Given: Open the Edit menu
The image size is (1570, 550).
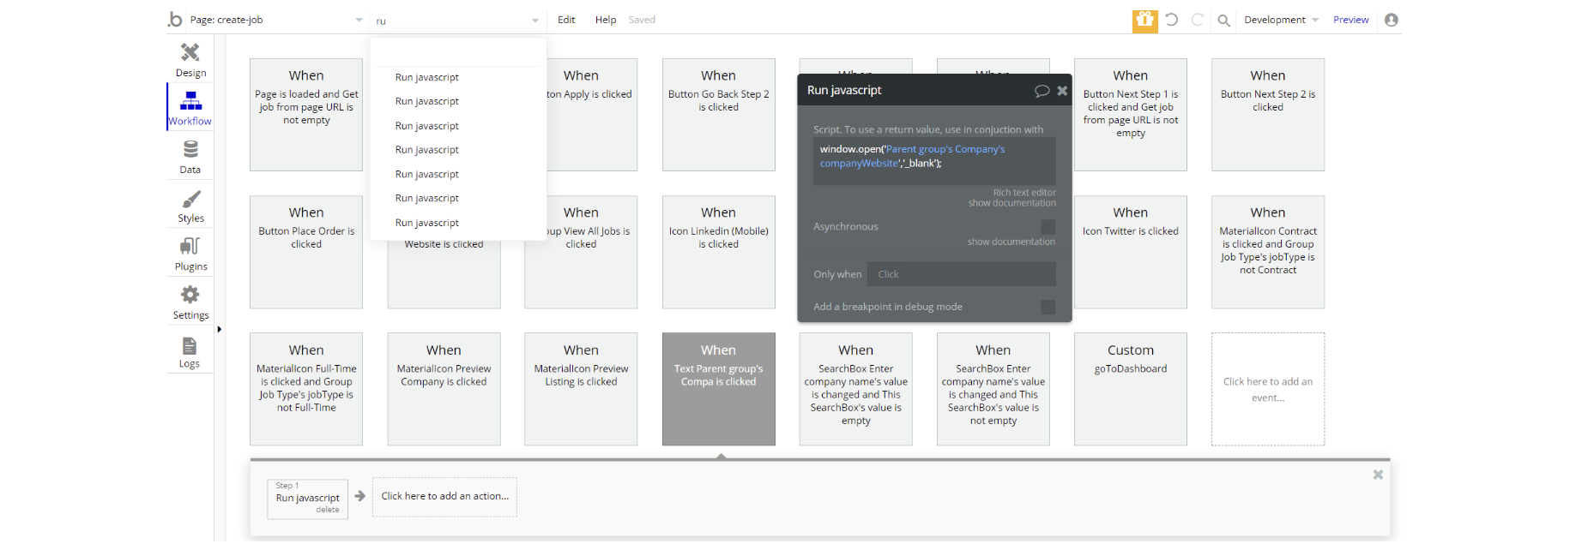Looking at the screenshot, I should 566,20.
